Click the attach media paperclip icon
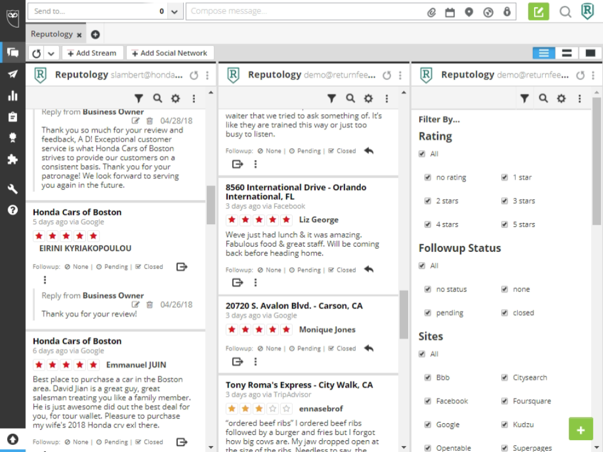The image size is (603, 452). coord(432,12)
